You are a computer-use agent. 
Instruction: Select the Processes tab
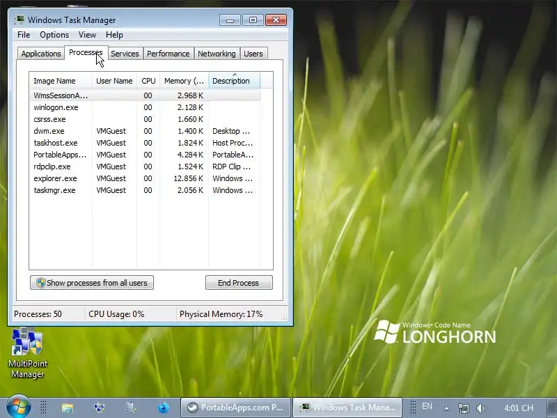click(86, 52)
